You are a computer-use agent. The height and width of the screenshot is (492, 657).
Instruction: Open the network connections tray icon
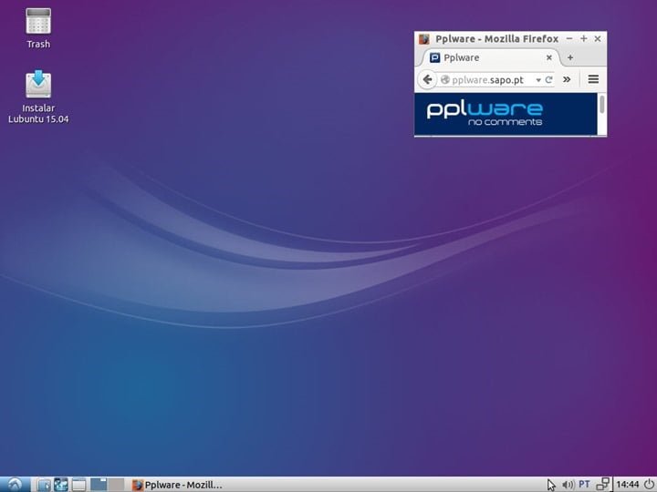603,484
